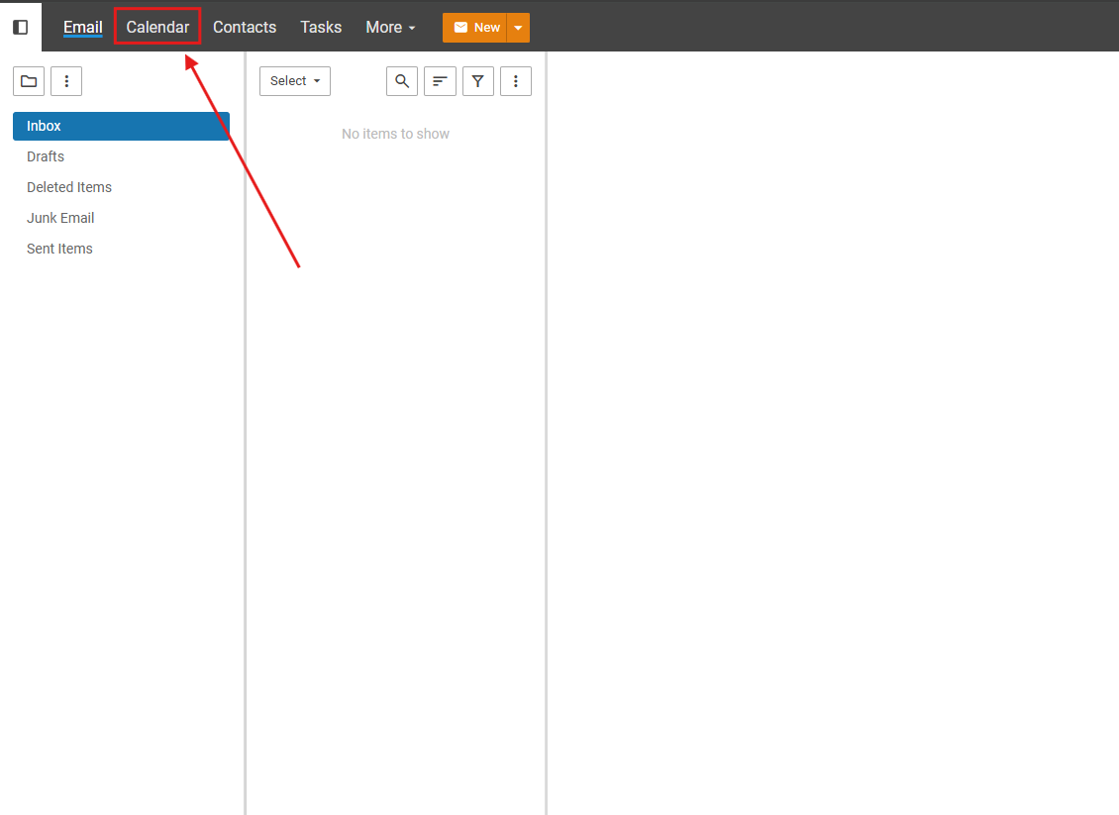Select the Inbox folder
Screen dimensions: 1119x815
(x=121, y=126)
